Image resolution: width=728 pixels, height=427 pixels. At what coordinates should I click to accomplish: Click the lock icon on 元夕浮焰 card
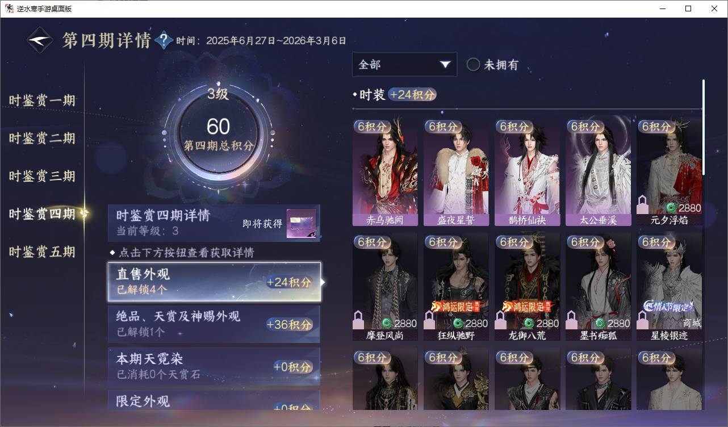click(x=643, y=204)
